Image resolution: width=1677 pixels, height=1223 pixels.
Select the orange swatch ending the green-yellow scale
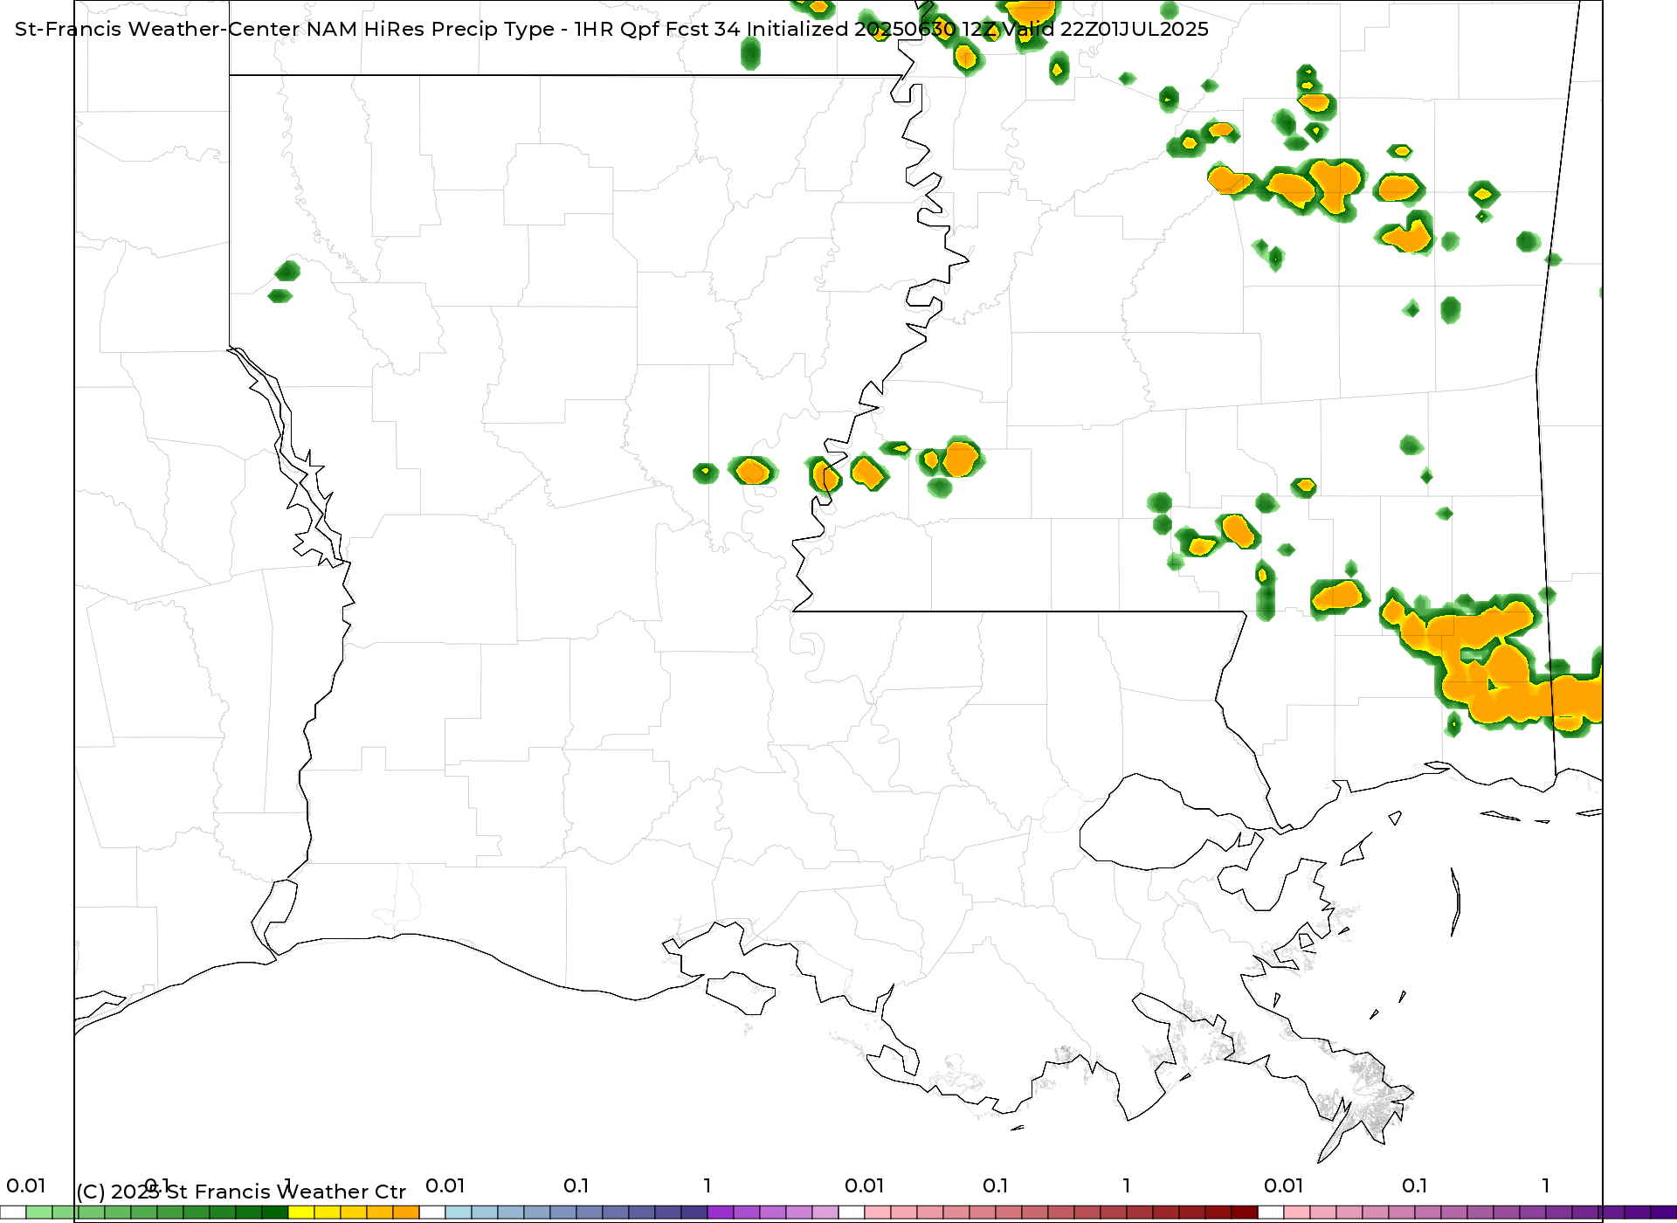pyautogui.click(x=406, y=1213)
